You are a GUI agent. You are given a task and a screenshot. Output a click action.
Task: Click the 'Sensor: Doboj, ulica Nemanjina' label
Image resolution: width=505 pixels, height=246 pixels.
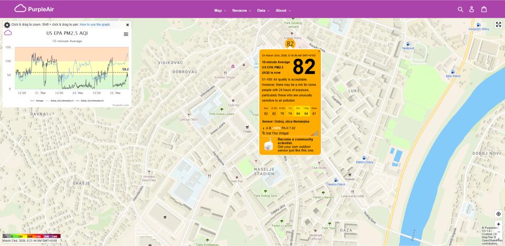click(x=286, y=121)
